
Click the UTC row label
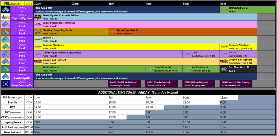(12, 107)
